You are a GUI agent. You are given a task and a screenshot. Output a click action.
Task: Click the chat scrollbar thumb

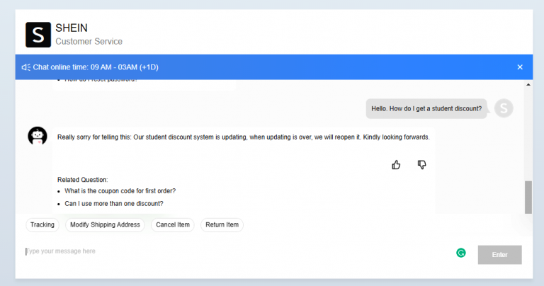click(528, 196)
